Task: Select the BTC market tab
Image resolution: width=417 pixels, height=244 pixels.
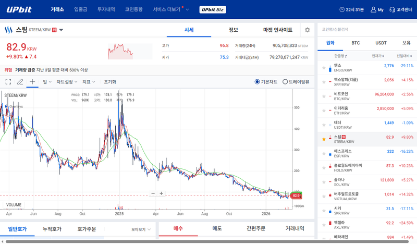Action: 355,43
